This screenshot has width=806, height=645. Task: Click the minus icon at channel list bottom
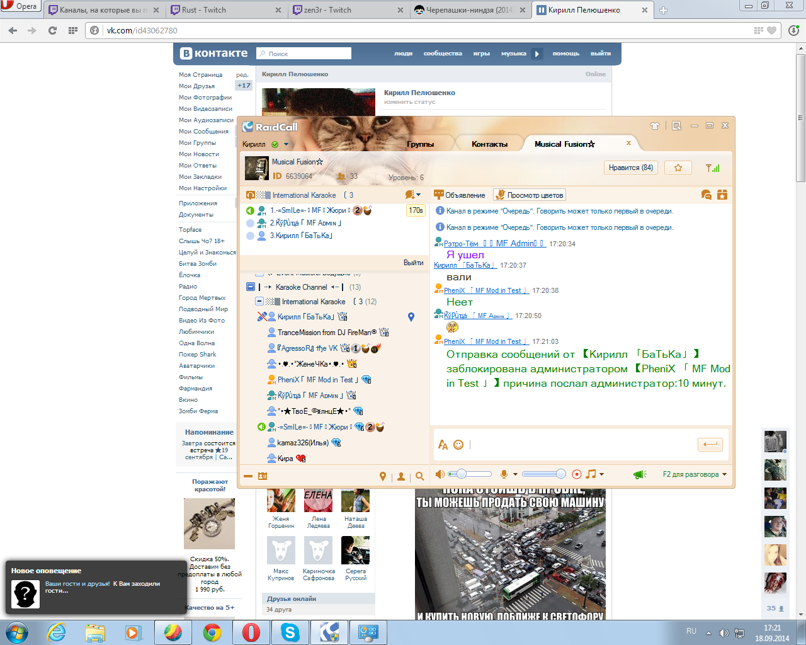point(248,476)
